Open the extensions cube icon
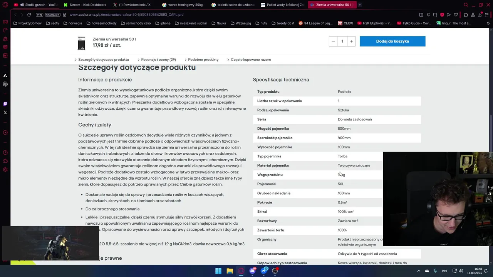 [466, 15]
